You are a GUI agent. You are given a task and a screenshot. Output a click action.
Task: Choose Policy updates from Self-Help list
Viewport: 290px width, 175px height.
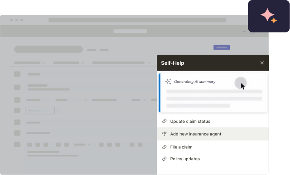click(185, 159)
